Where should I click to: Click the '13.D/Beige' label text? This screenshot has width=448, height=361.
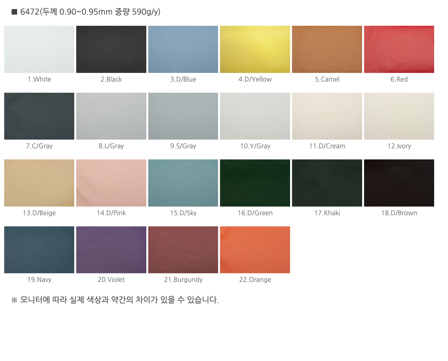pyautogui.click(x=39, y=213)
